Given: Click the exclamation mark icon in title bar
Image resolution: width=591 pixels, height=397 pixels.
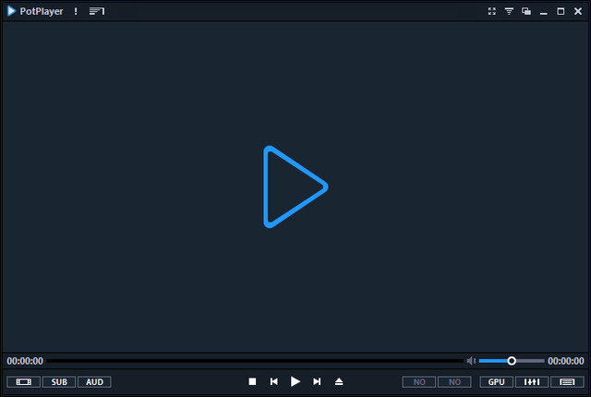Looking at the screenshot, I should [x=76, y=11].
